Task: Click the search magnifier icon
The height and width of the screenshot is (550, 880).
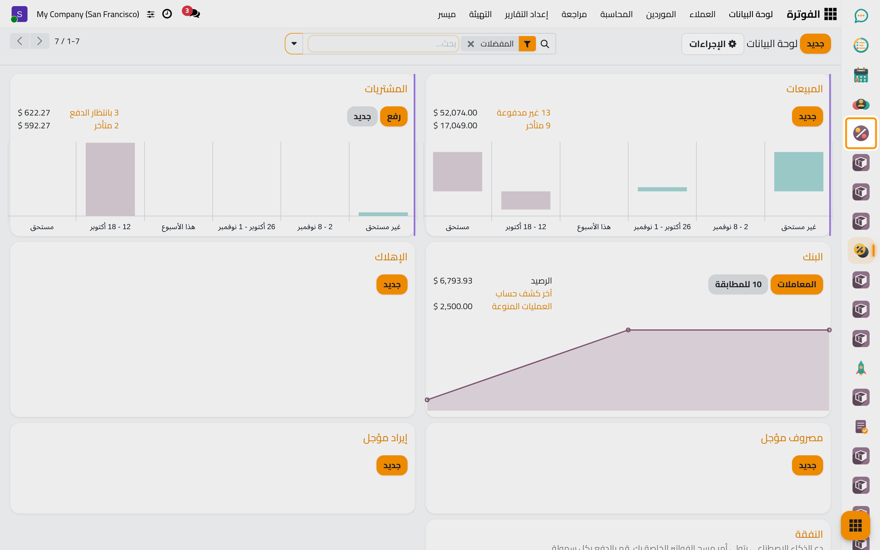Action: point(544,44)
